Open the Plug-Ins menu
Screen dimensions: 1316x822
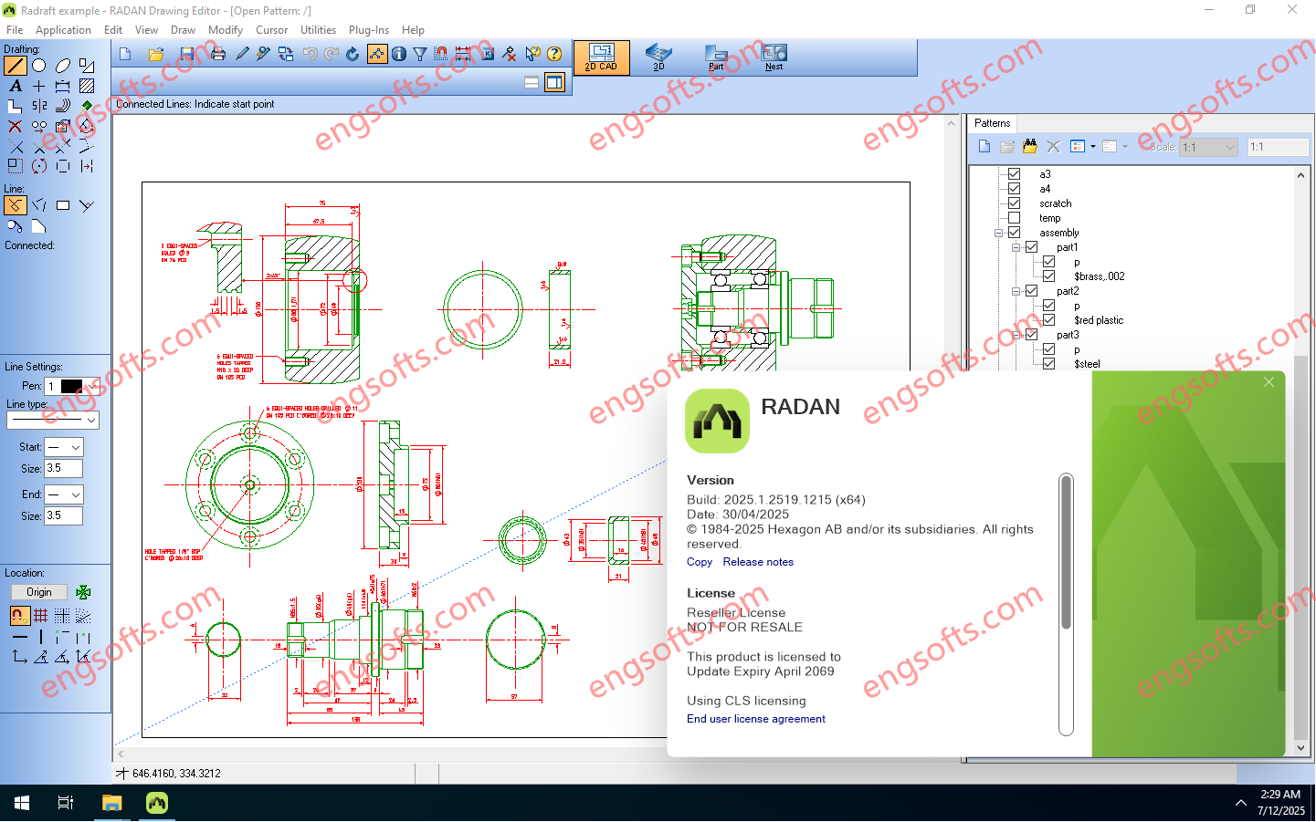pyautogui.click(x=369, y=30)
